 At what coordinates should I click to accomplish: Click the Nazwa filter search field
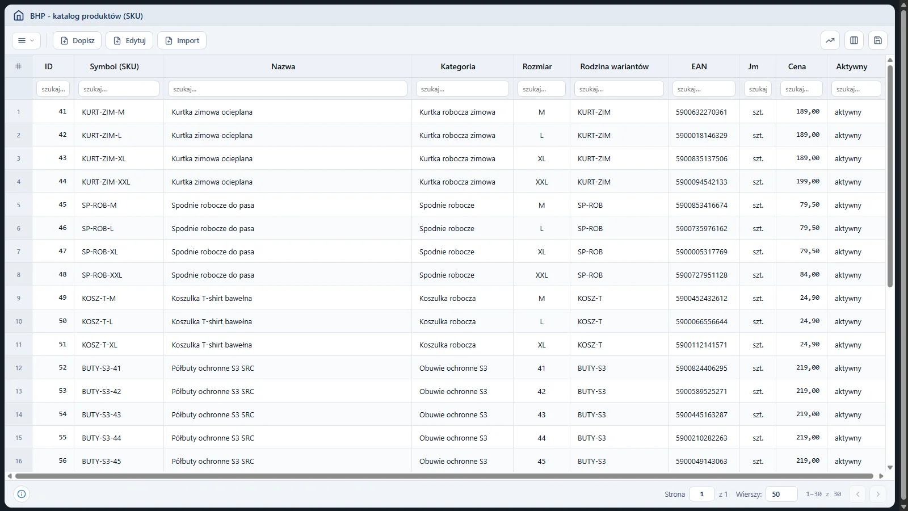pyautogui.click(x=288, y=89)
